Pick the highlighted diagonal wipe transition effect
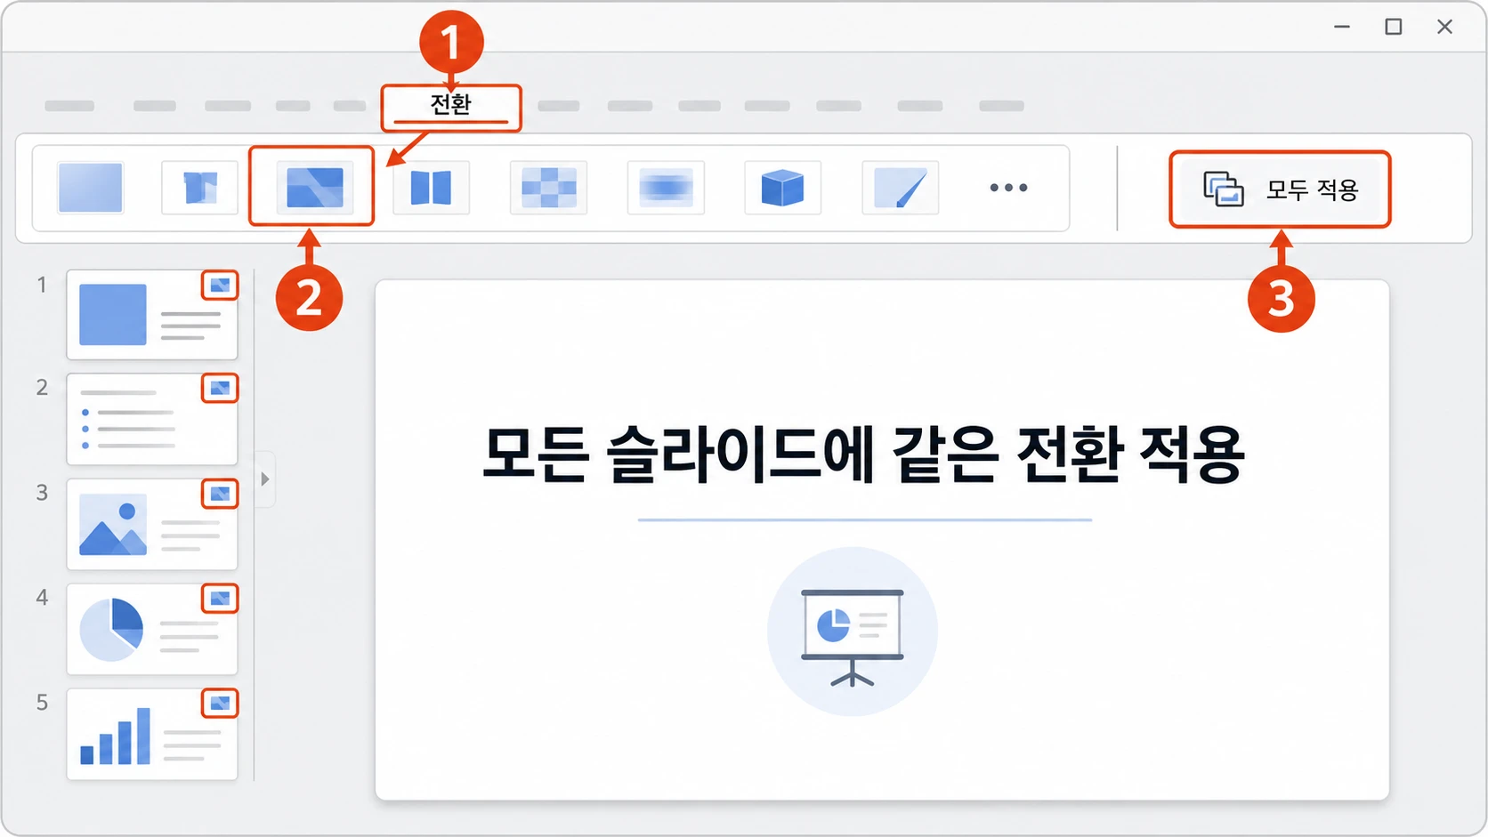 314,187
